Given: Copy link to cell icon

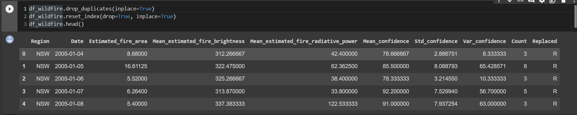Looking at the screenshot, I should [521, 1].
